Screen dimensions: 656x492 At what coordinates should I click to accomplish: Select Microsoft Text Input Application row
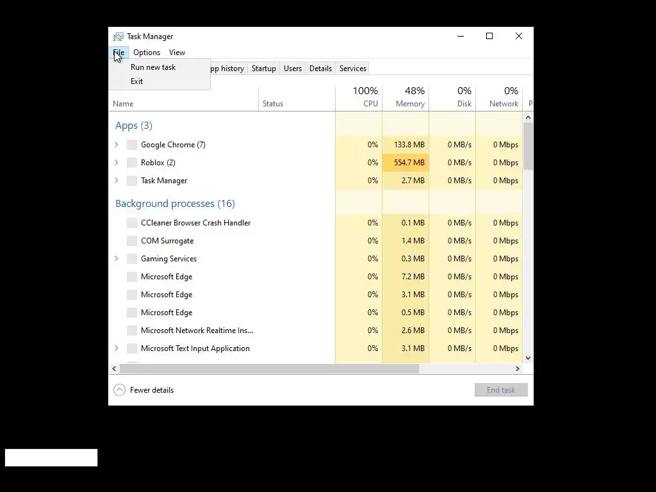(x=316, y=348)
